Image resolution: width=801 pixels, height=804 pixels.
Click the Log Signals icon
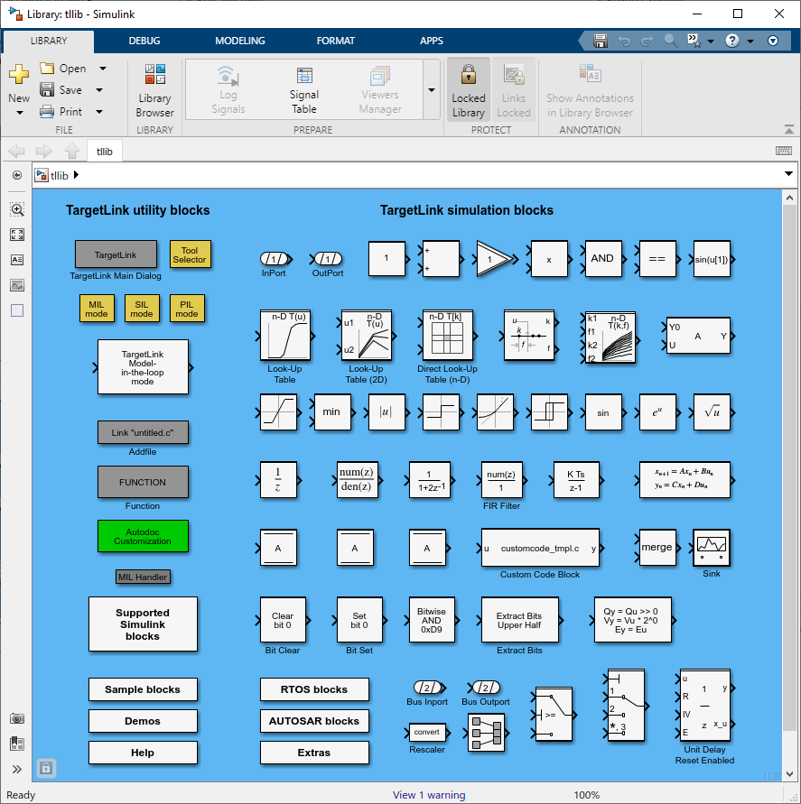click(x=228, y=88)
